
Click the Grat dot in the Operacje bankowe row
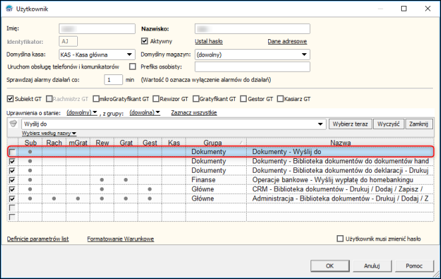[x=125, y=180]
